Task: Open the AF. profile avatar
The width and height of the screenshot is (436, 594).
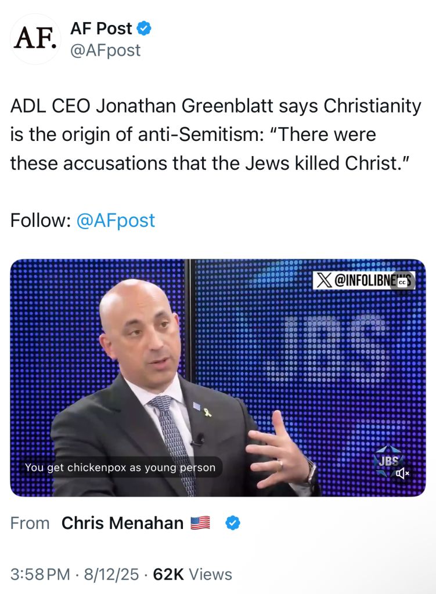Action: coord(35,39)
